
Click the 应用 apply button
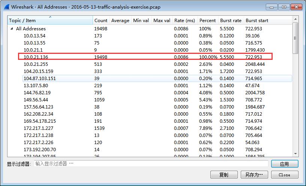tap(285, 164)
